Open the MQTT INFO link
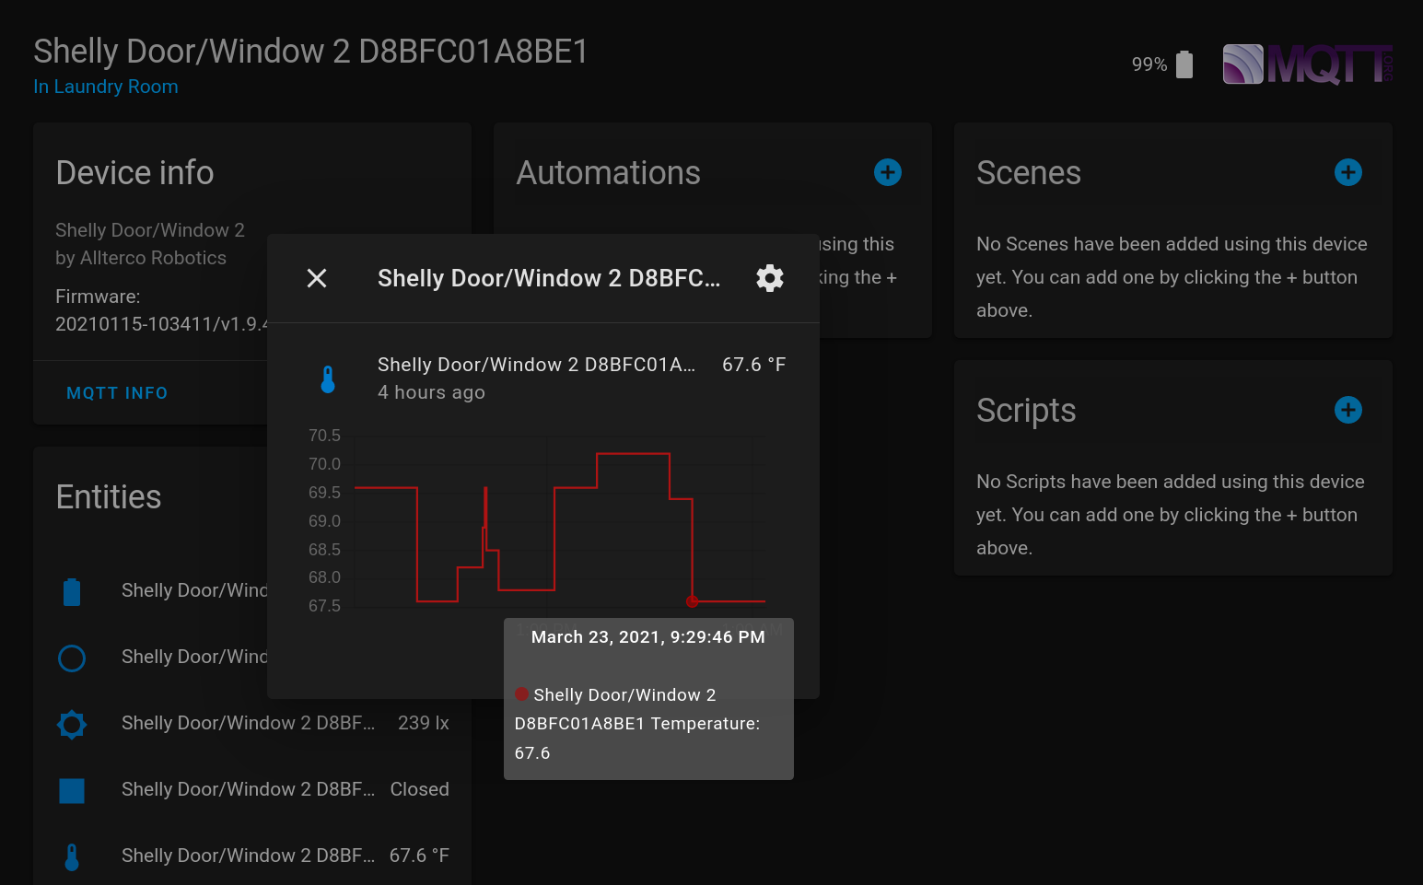 [x=117, y=392]
